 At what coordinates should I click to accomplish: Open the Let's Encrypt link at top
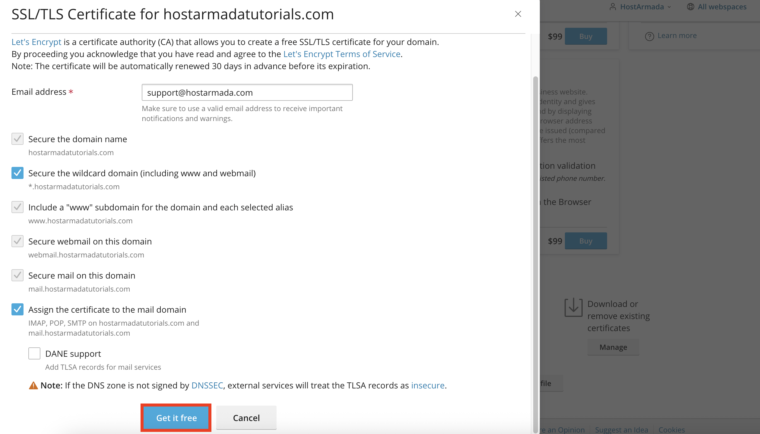[x=36, y=42]
